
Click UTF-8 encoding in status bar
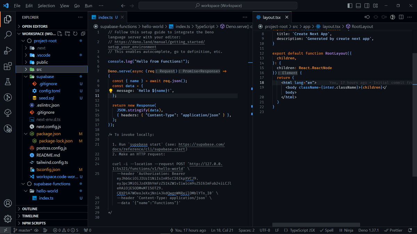(x=265, y=230)
